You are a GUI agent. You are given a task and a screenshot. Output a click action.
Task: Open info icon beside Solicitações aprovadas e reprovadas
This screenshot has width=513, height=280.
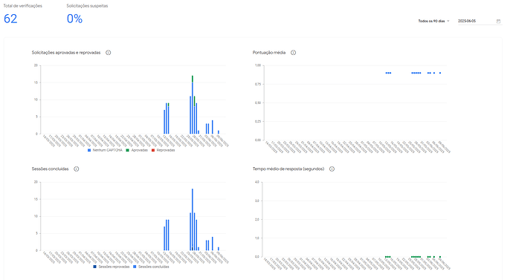(108, 53)
